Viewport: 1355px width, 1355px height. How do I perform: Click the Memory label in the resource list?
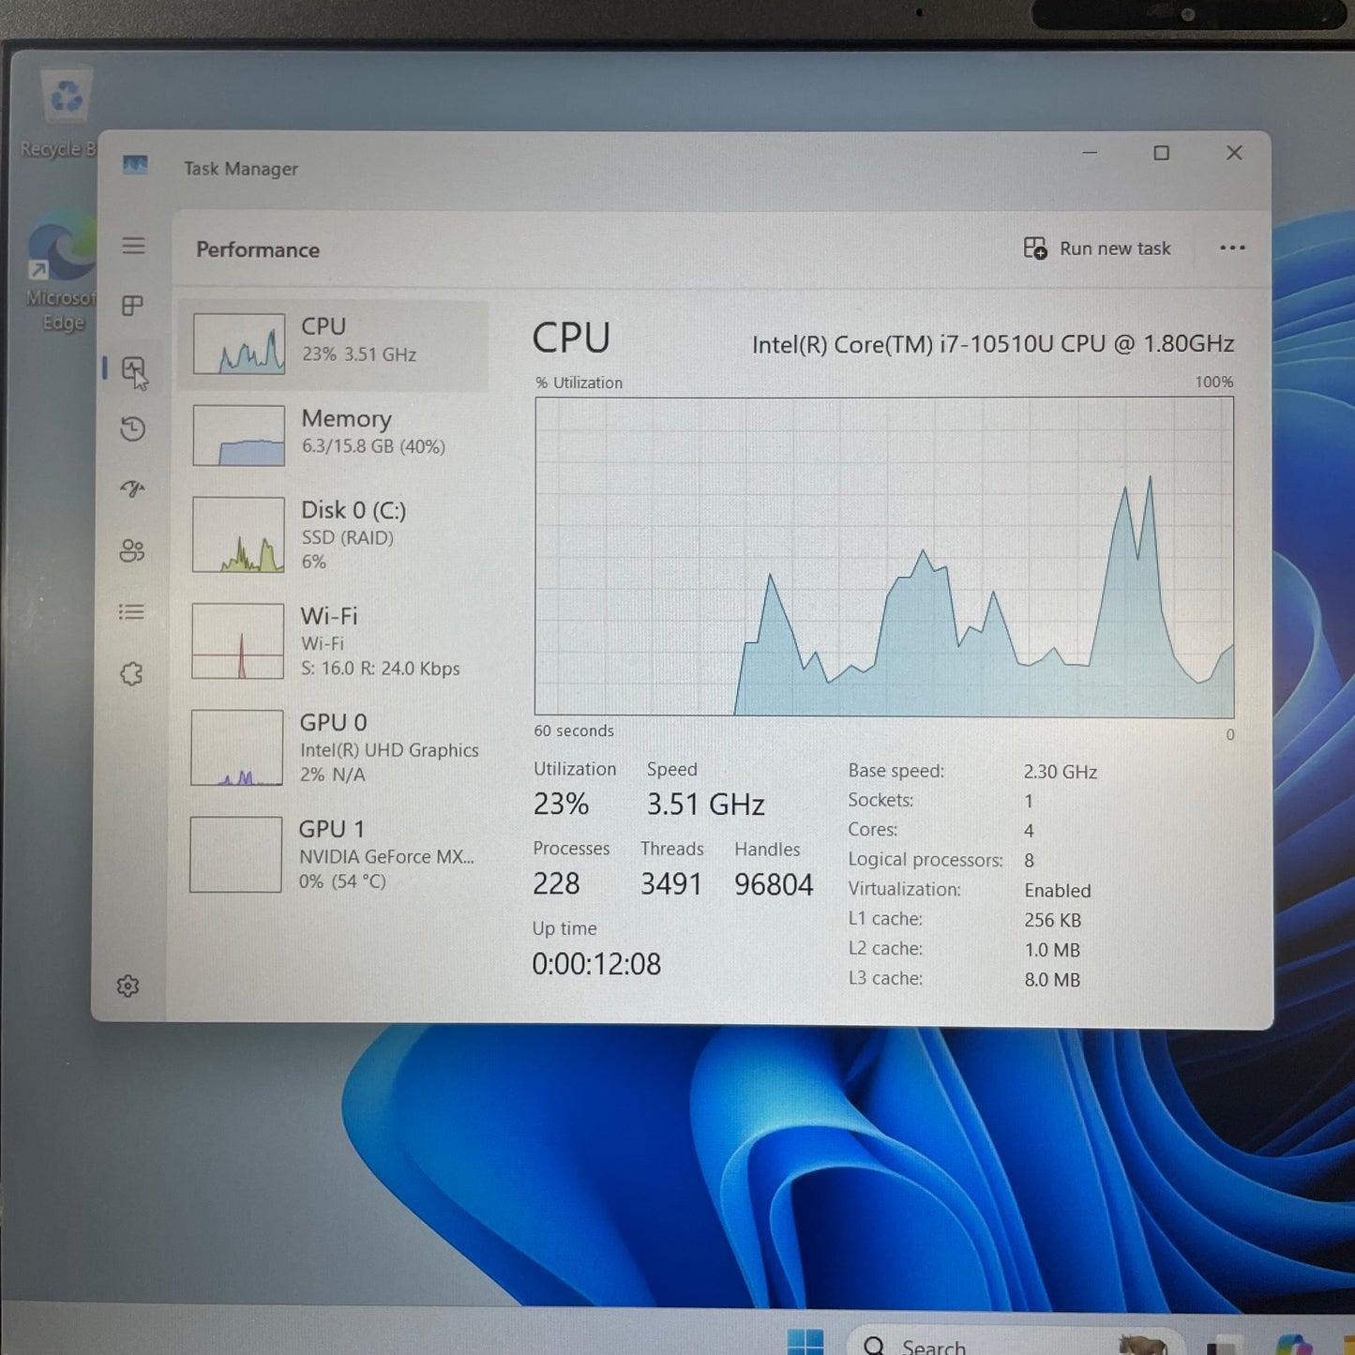[346, 419]
